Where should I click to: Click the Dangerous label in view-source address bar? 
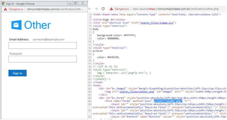click(x=122, y=9)
